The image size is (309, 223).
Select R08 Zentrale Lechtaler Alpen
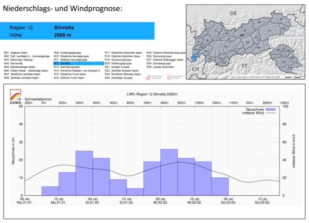tap(21, 78)
